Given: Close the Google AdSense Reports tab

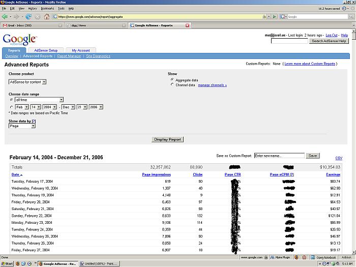Looking at the screenshot, I should click(187, 25).
